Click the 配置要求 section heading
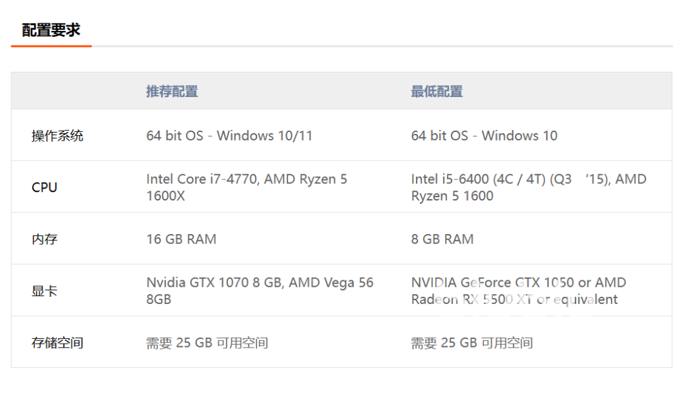Image resolution: width=675 pixels, height=399 pixels. pyautogui.click(x=51, y=30)
